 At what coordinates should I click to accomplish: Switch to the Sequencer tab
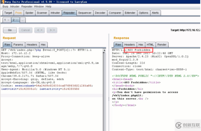(x=85, y=13)
